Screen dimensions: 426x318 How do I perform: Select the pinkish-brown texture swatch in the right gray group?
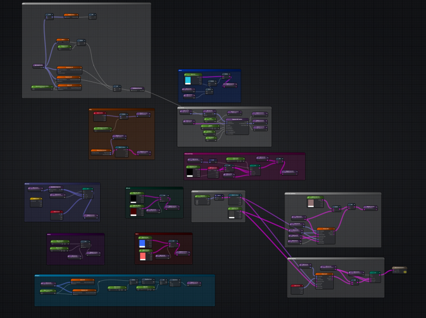click(x=311, y=203)
